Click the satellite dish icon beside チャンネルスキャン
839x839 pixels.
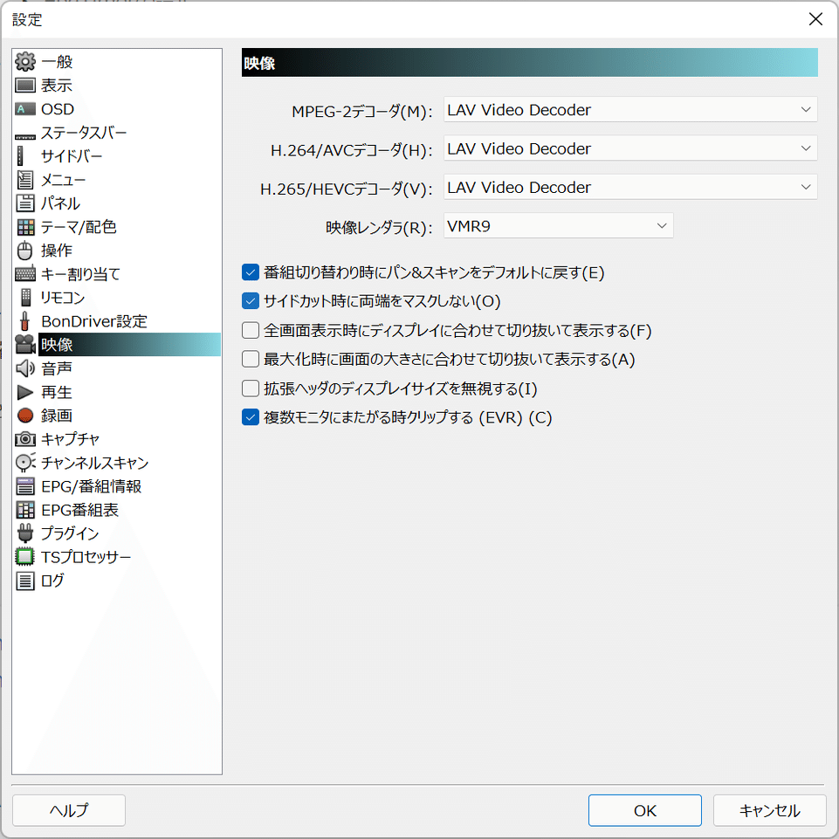25,463
